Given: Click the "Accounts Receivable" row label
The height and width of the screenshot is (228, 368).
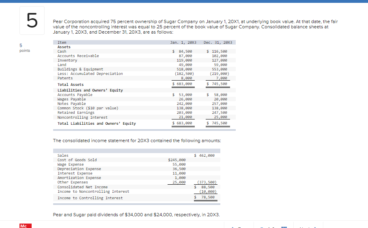Looking at the screenshot, I should point(78,56).
